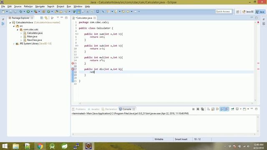Toggle Block Selection Mode icon
This screenshot has height=150, width=267.
click(x=87, y=12)
